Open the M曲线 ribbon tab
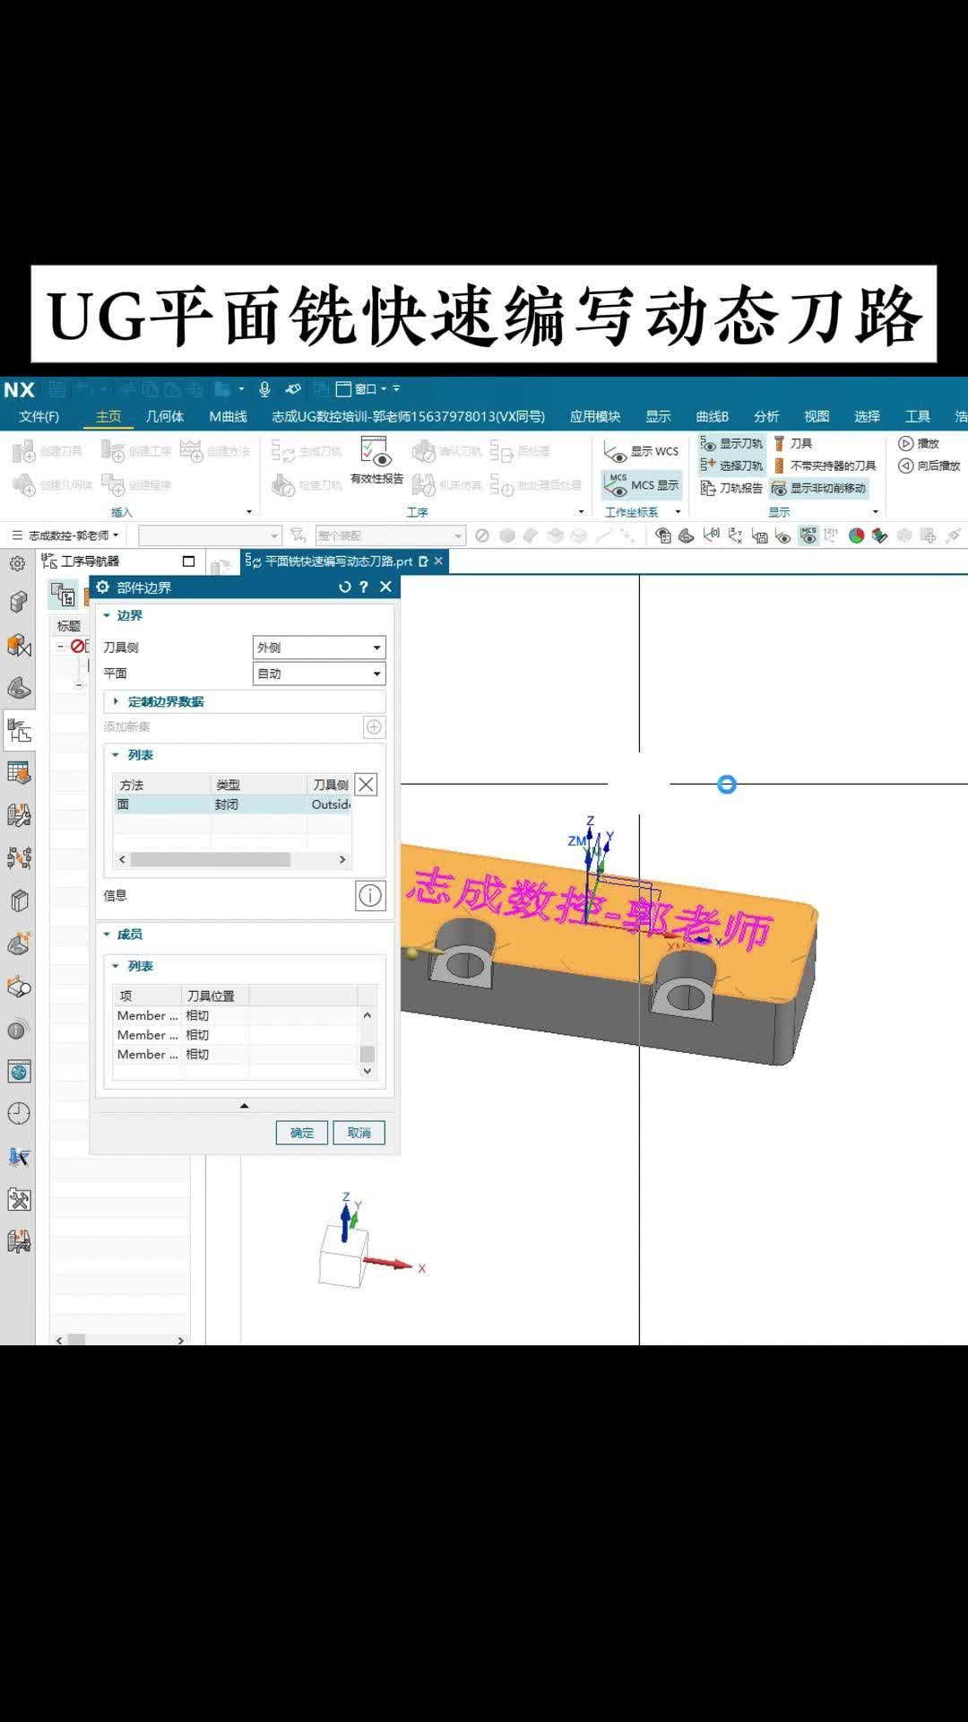This screenshot has height=1722, width=968. click(x=228, y=416)
